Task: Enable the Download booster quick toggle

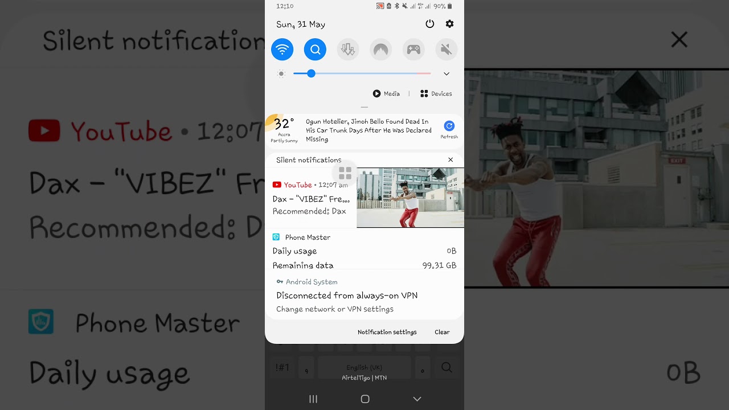Action: 348,50
